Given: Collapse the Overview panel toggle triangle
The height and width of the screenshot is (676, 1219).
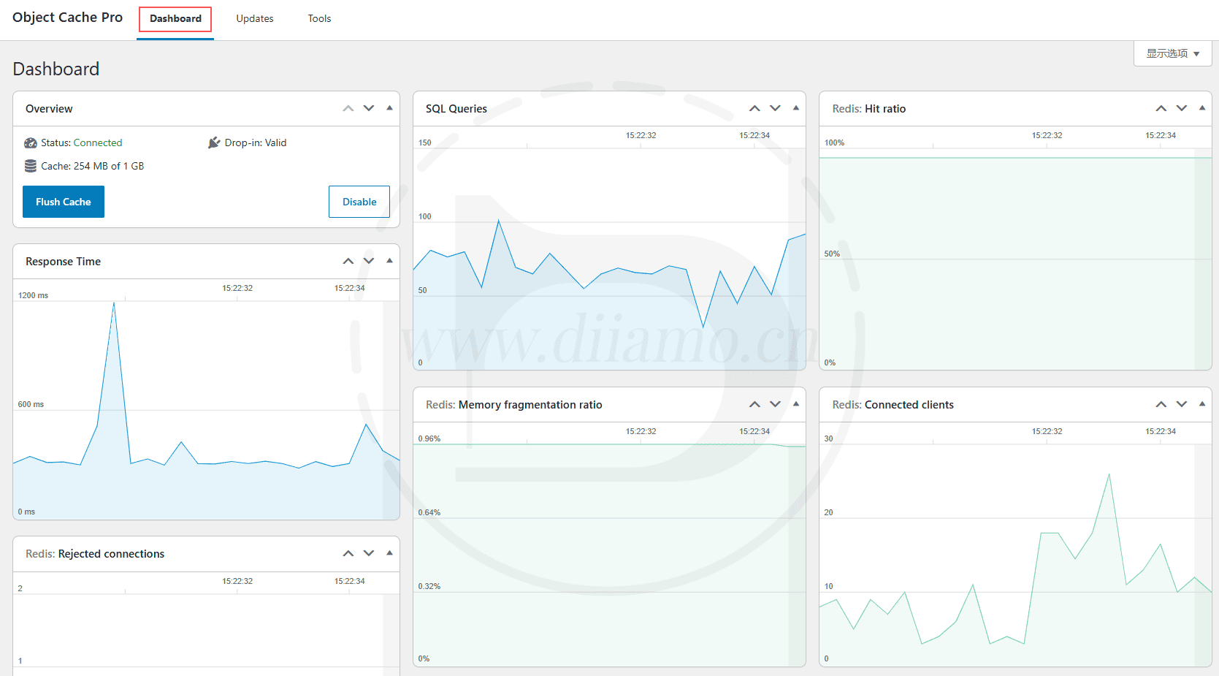Looking at the screenshot, I should click(389, 108).
